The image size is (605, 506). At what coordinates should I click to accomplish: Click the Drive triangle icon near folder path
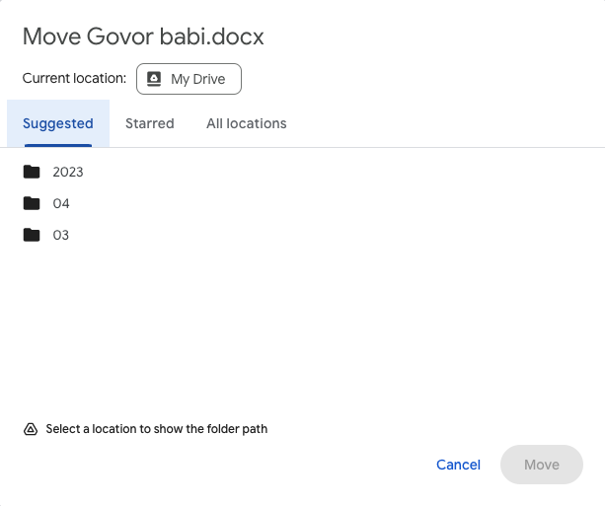[x=31, y=429]
